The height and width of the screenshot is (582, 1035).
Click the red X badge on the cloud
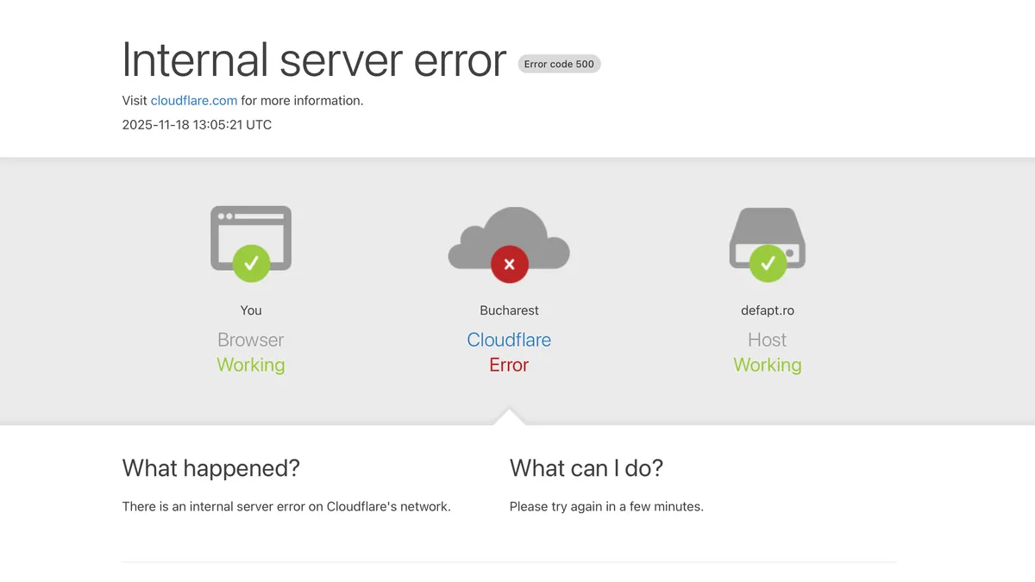click(509, 264)
